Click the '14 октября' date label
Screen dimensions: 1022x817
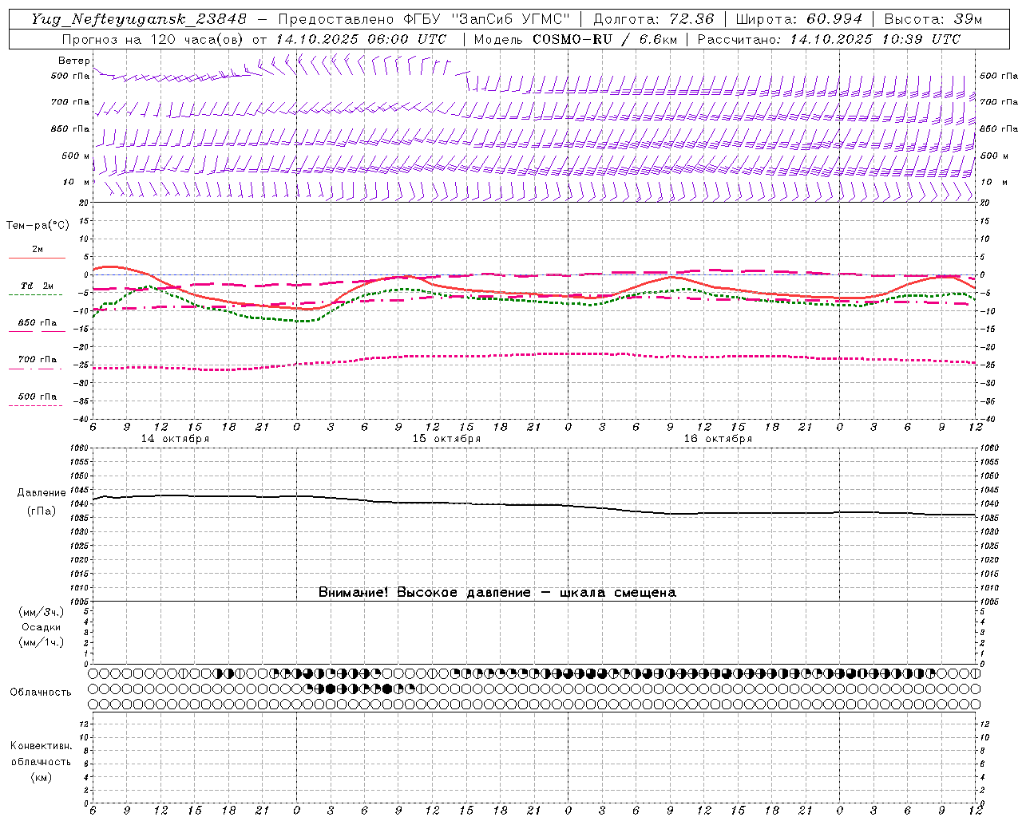(x=175, y=439)
